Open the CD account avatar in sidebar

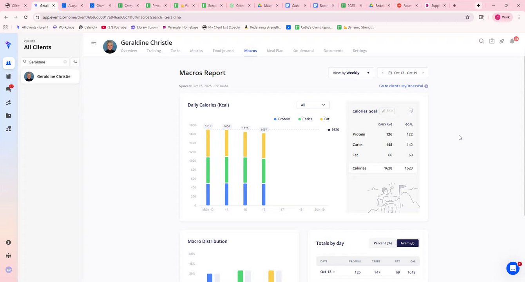[x=9, y=269]
